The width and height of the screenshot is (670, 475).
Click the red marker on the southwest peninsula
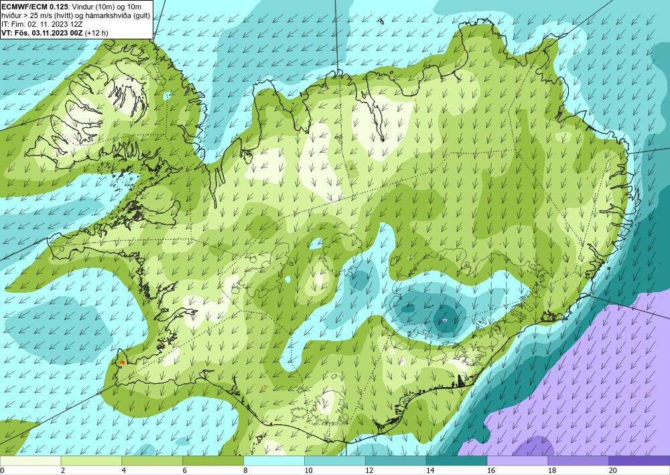point(122,362)
